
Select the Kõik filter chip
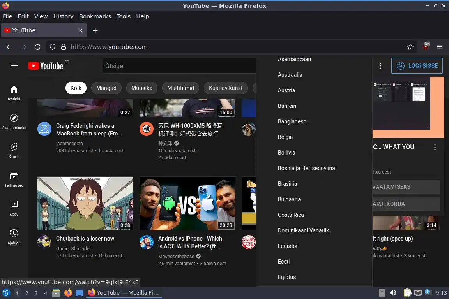coord(76,88)
